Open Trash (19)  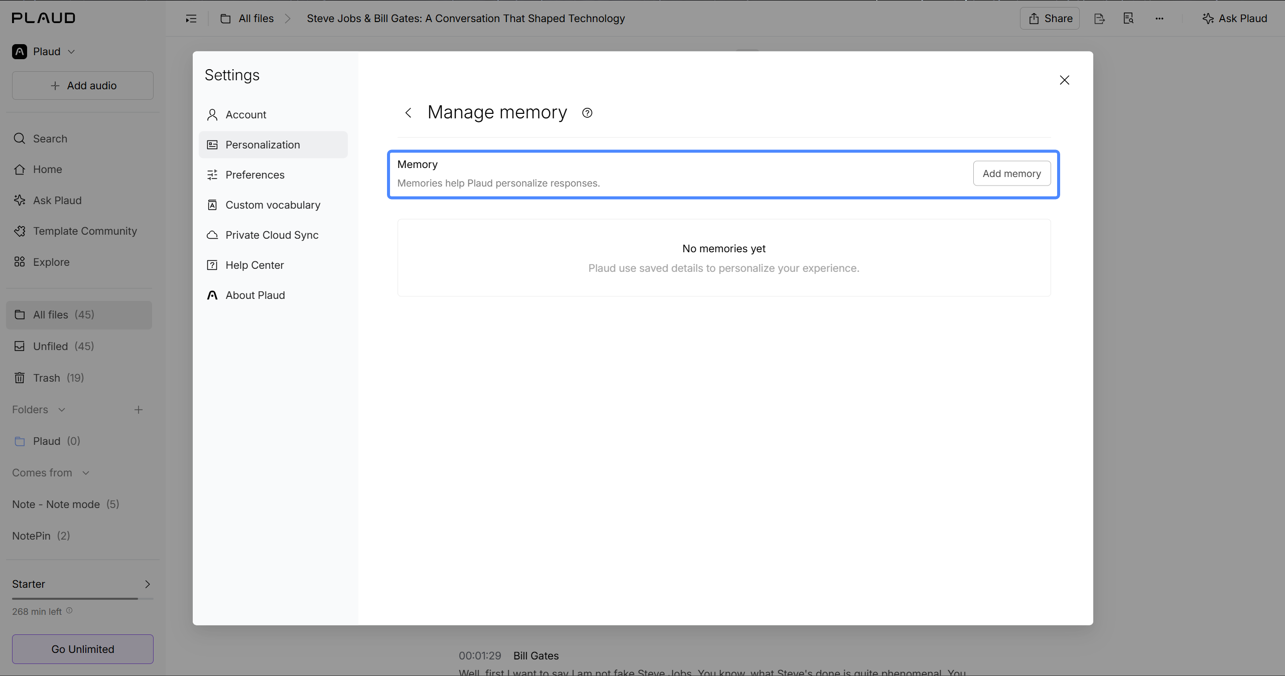point(79,378)
